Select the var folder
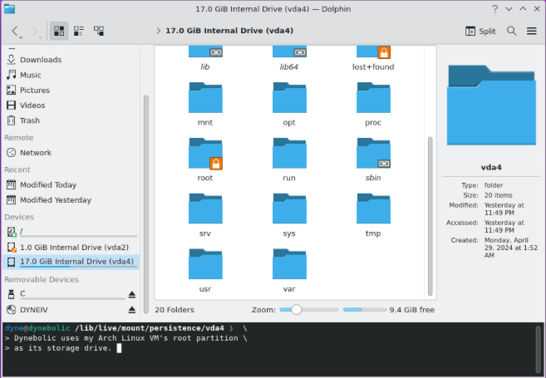 (289, 271)
